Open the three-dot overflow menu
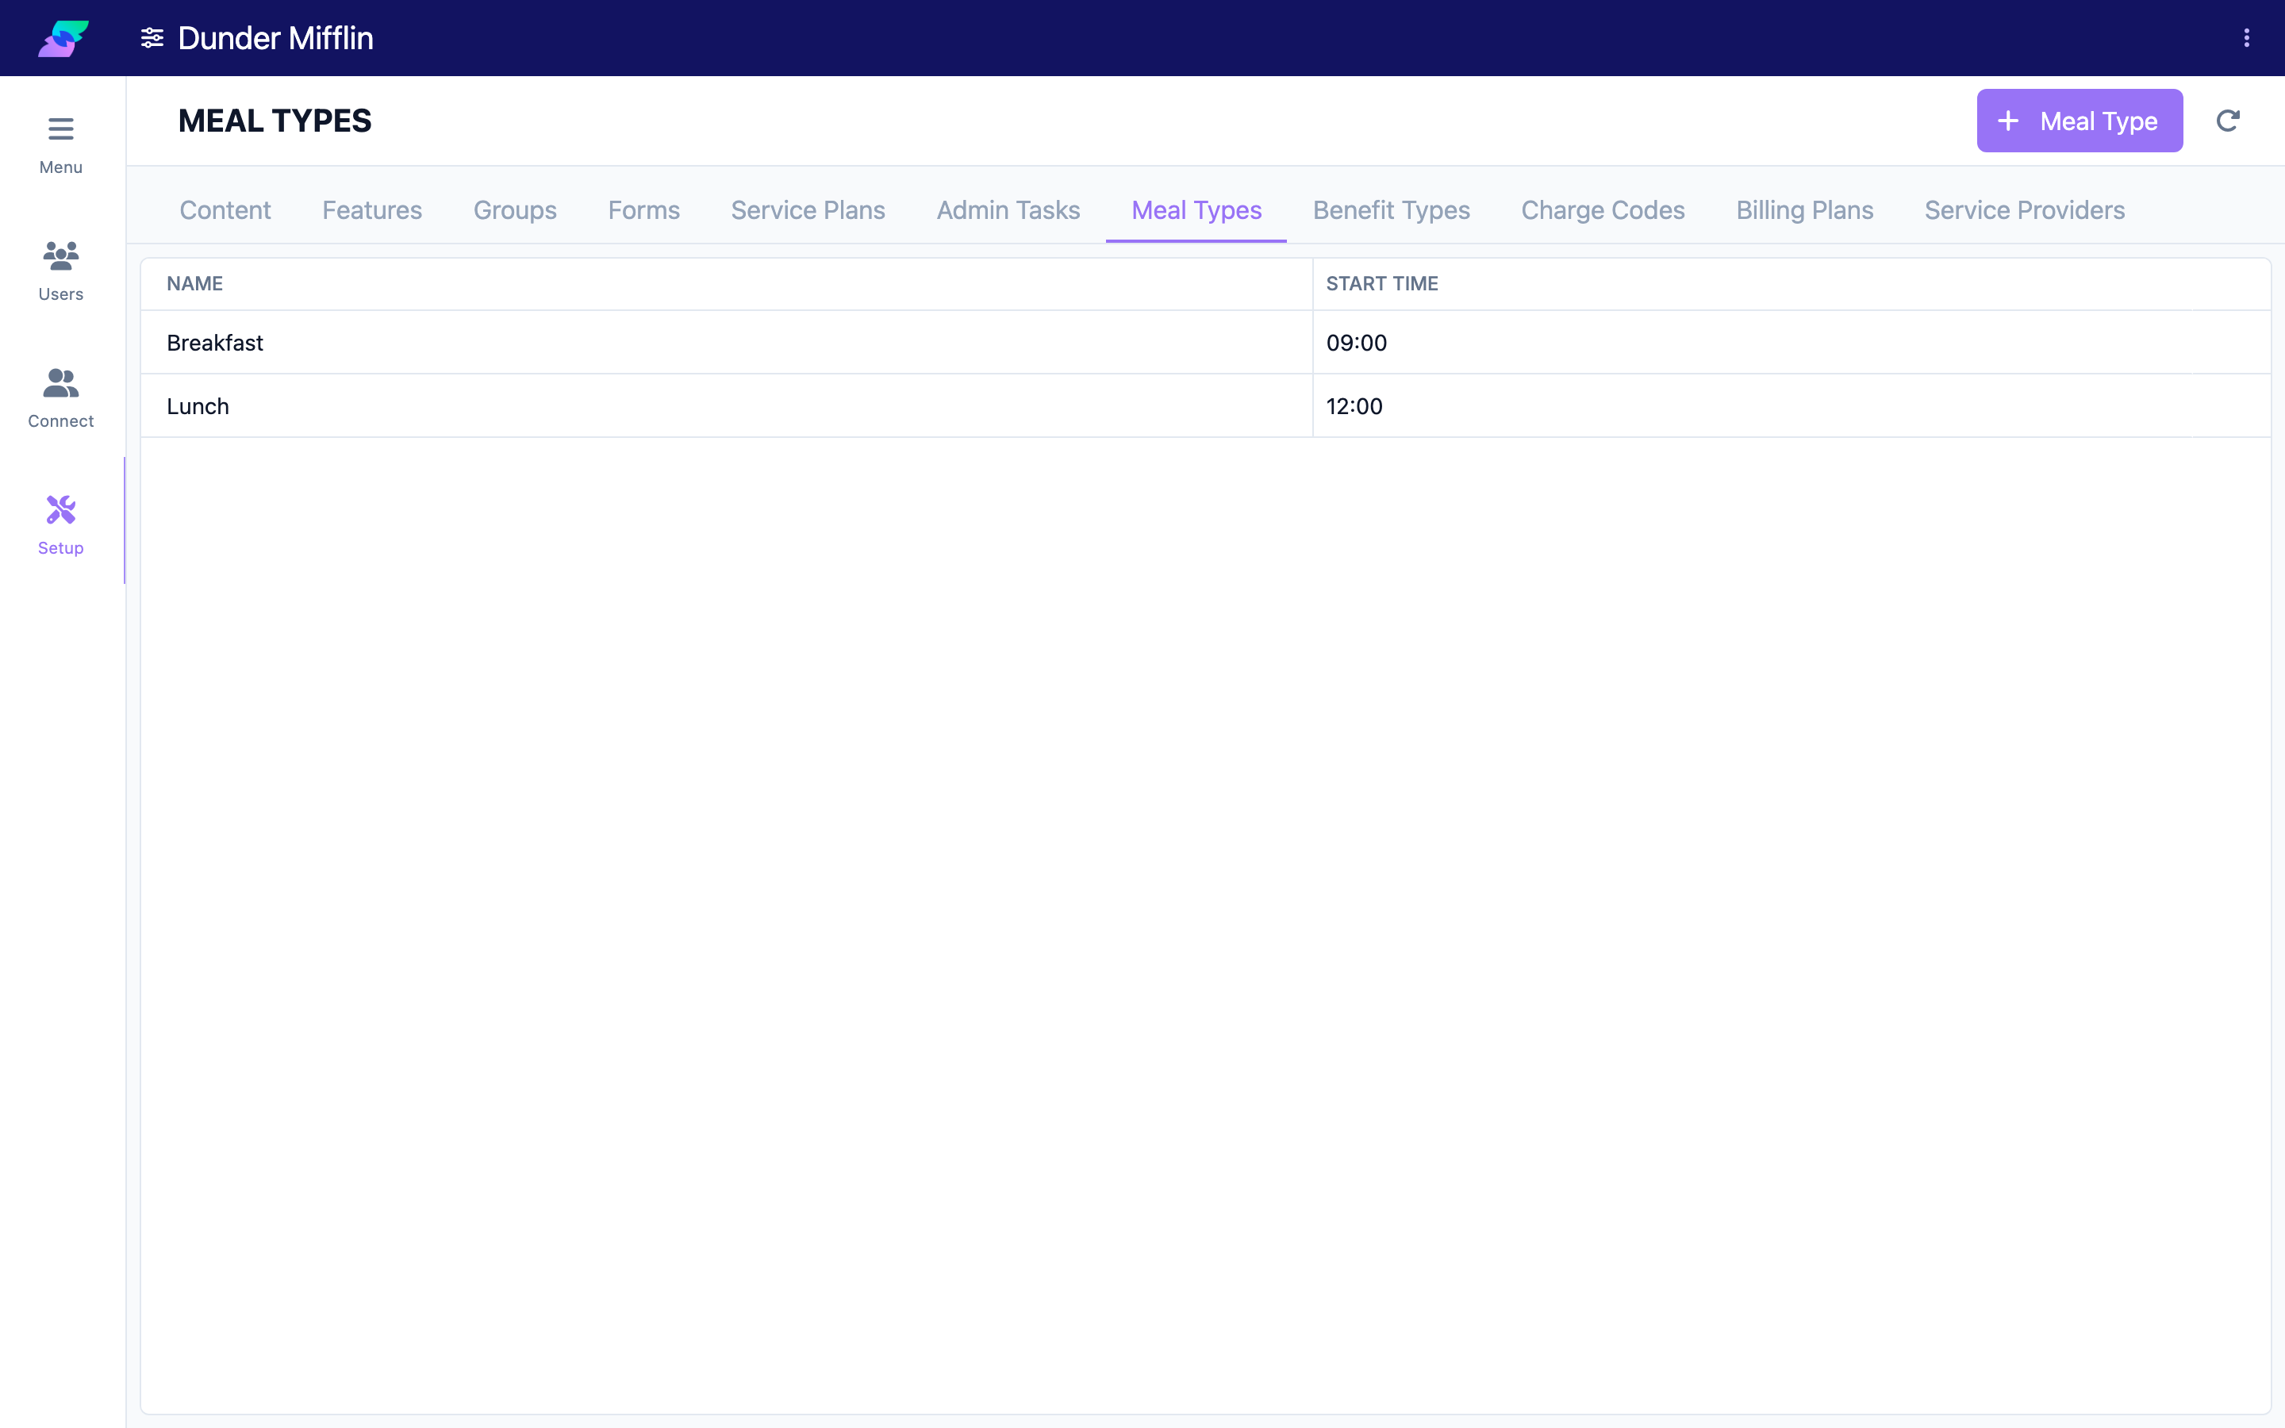Viewport: 2285px width, 1428px height. (x=2246, y=38)
